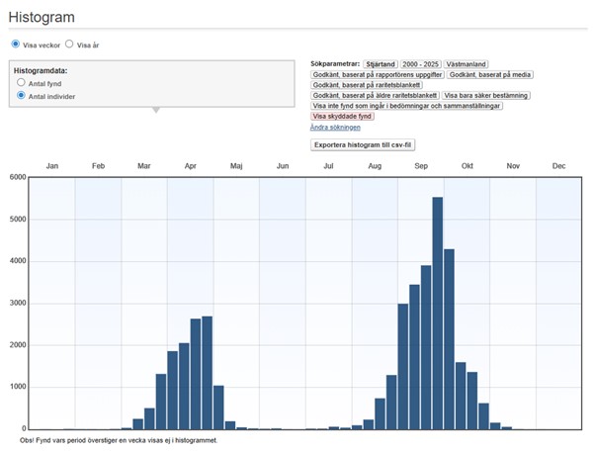Switch to Visa år view
The image size is (595, 454).
69,45
